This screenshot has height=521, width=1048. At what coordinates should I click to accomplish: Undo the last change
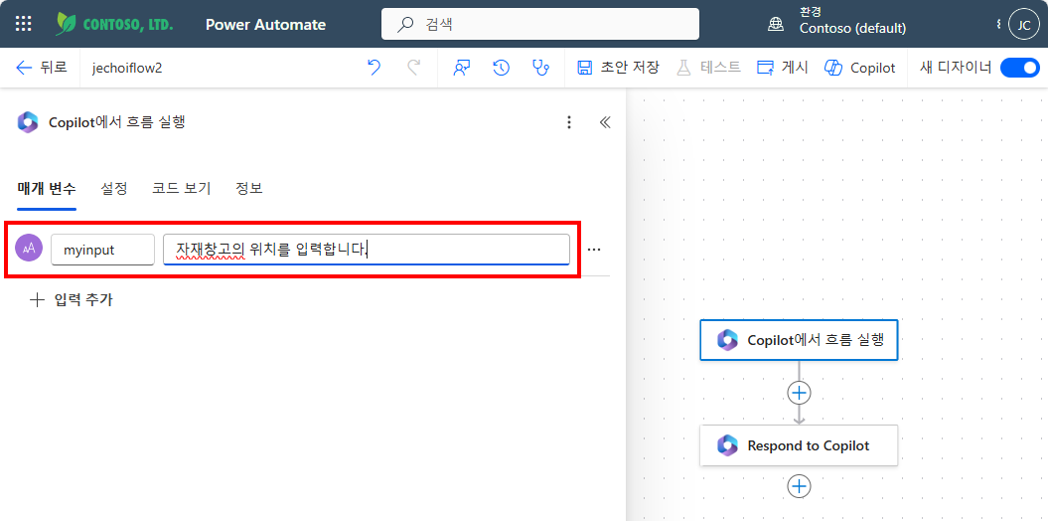374,67
